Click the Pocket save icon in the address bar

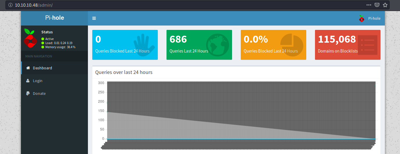pos(377,5)
